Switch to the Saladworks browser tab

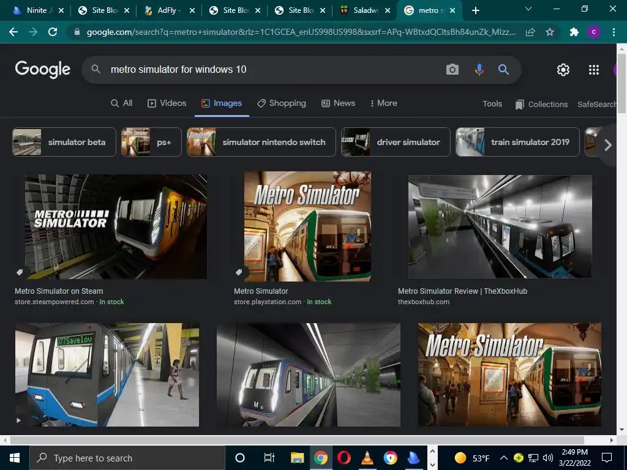click(x=364, y=10)
